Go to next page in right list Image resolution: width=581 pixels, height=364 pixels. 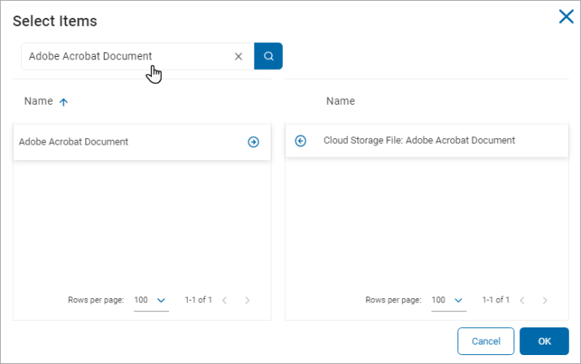coord(544,301)
